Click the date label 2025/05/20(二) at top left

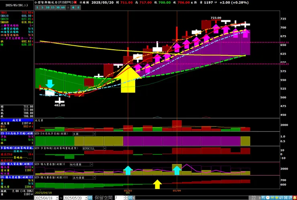pos(17,5)
